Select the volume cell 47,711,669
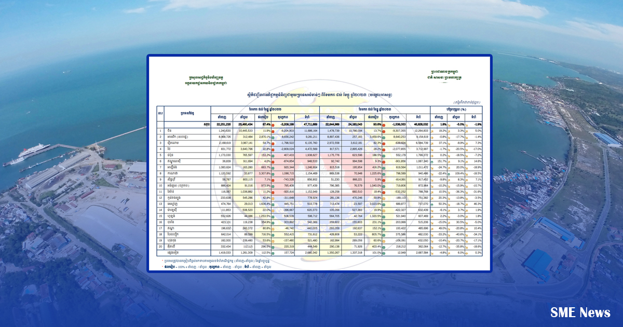Viewport: 623px width, 327px height. click(308, 125)
